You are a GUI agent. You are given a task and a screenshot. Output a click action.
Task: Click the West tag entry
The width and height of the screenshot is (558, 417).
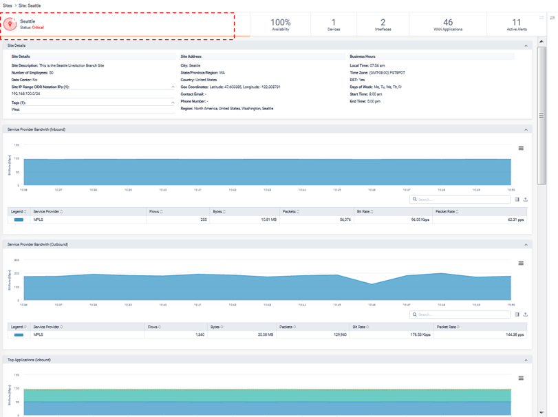(16, 109)
